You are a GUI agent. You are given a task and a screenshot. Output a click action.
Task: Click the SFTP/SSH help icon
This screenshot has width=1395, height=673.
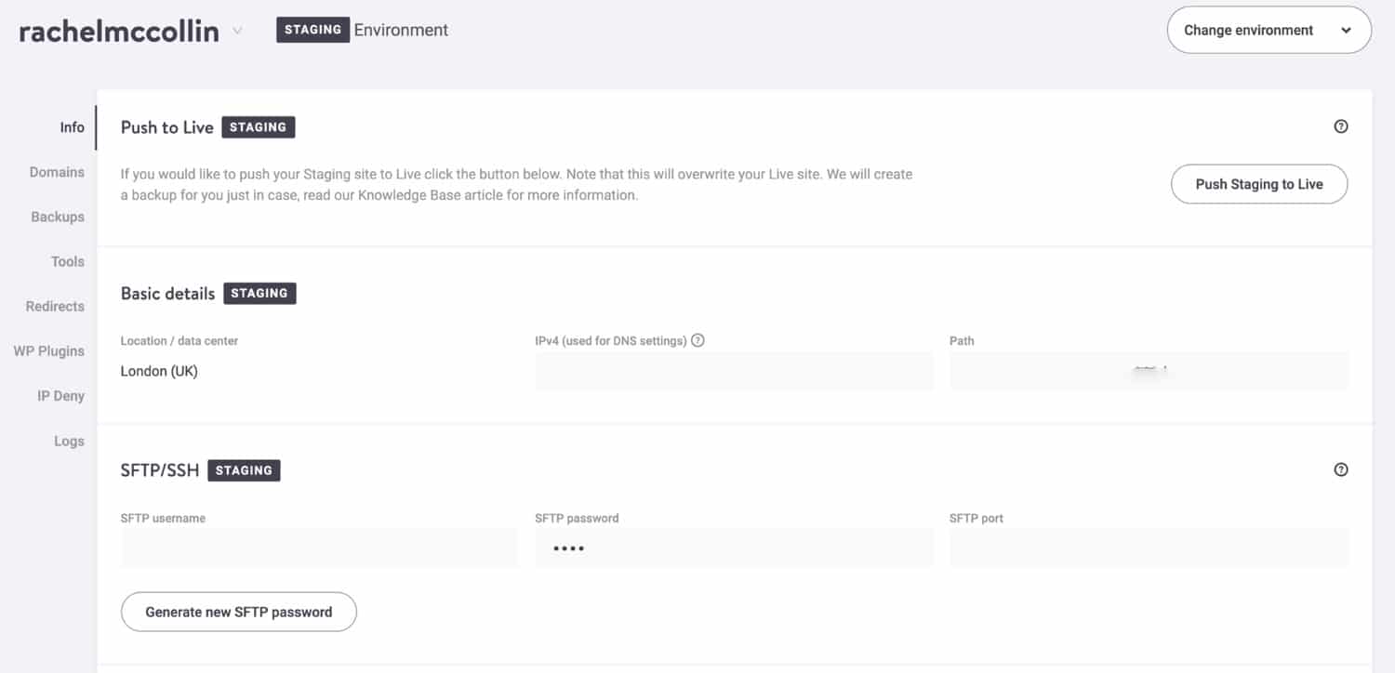pos(1341,469)
